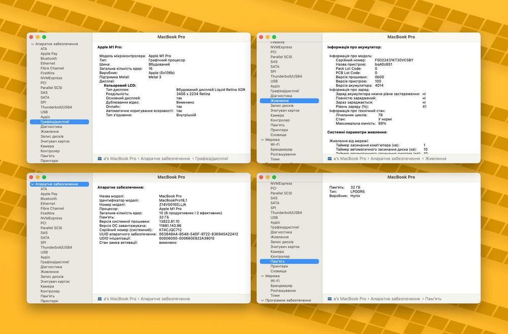
Task: Select Томи in the Пам'ять window sidebar
Action: [x=275, y=295]
